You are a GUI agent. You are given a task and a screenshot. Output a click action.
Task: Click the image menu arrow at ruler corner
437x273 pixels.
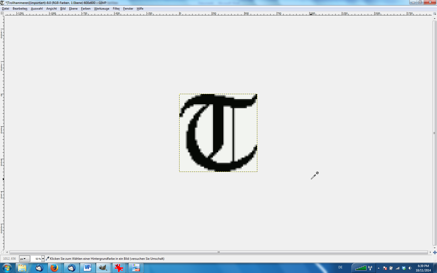[x=2, y=13]
